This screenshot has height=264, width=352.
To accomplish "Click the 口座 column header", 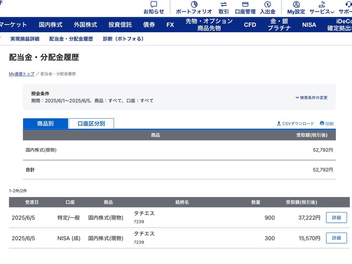I will [70, 202].
